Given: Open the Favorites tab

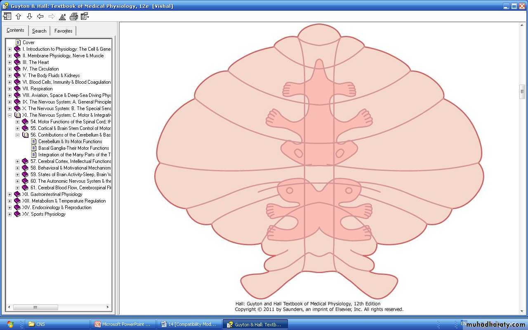Looking at the screenshot, I should click(63, 31).
